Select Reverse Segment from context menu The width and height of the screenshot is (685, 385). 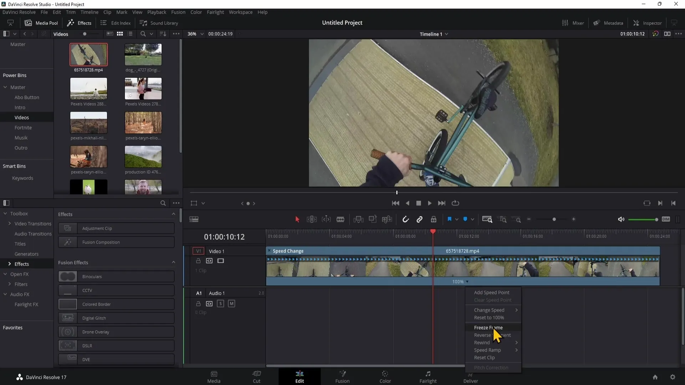click(493, 335)
